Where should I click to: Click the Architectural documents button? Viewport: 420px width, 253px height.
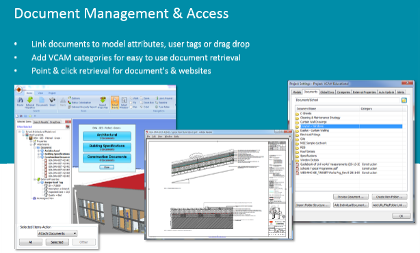(x=107, y=136)
